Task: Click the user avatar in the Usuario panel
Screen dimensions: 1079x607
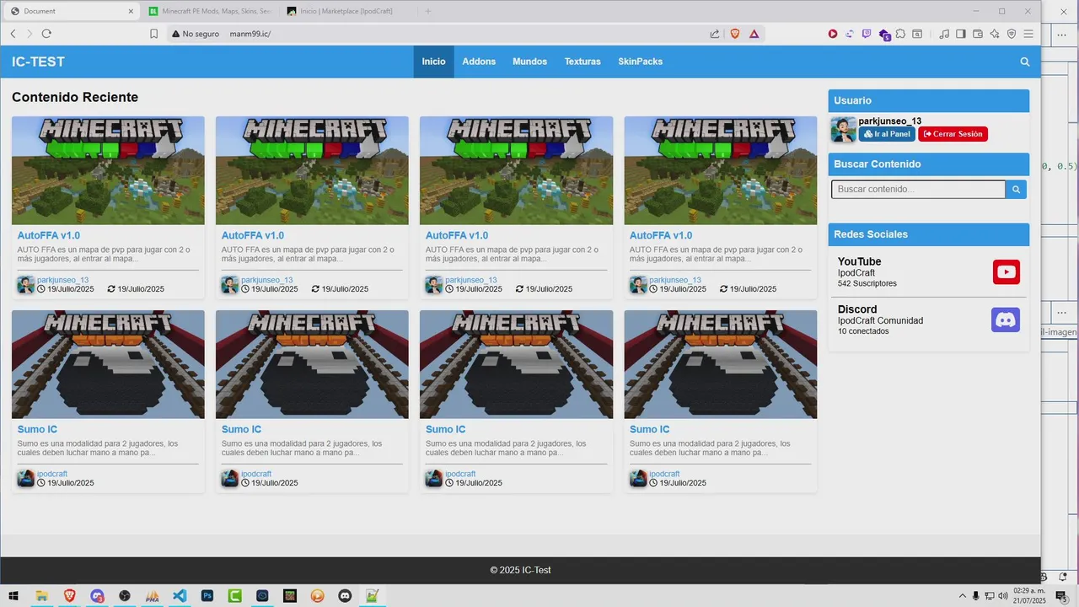Action: (844, 129)
